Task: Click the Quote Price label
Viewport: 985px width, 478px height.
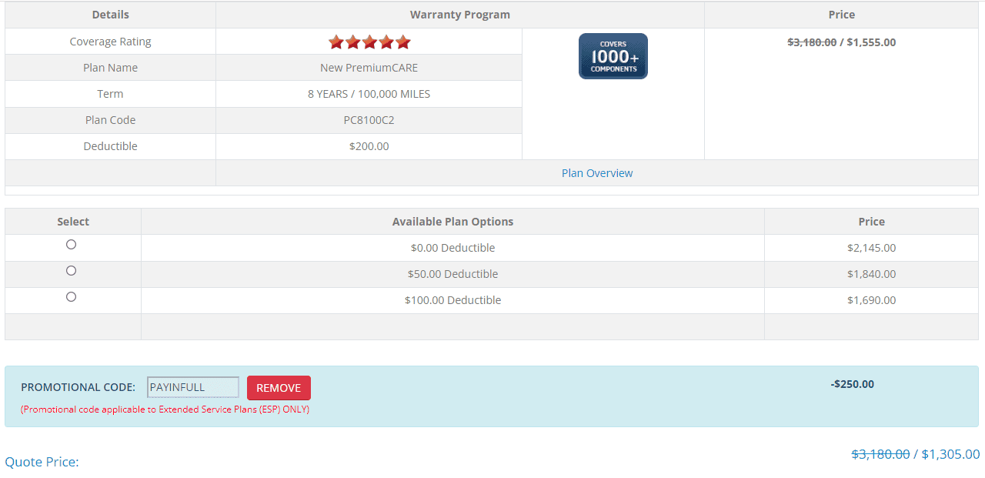Action: pyautogui.click(x=42, y=462)
